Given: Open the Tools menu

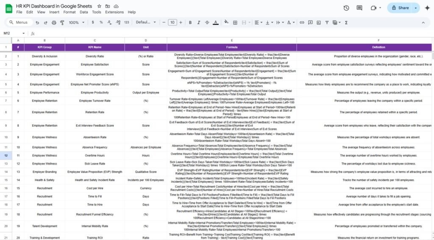Looking at the screenshot, I should click(96, 12).
